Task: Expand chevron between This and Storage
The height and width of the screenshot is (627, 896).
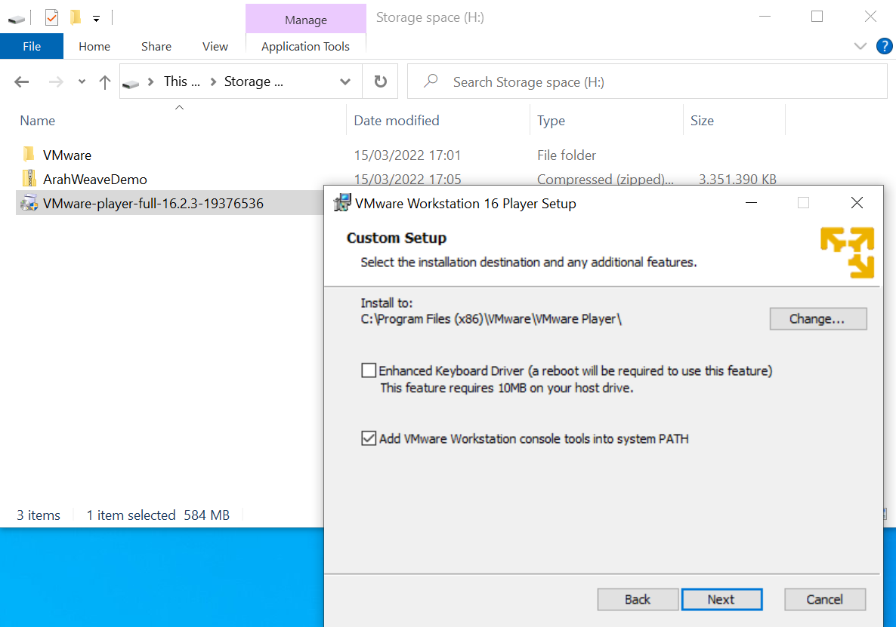Action: (x=213, y=82)
